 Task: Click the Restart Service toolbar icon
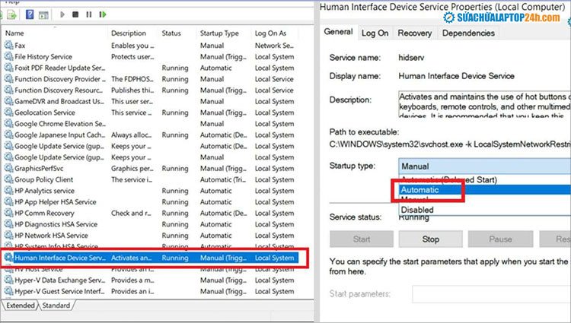(x=103, y=14)
